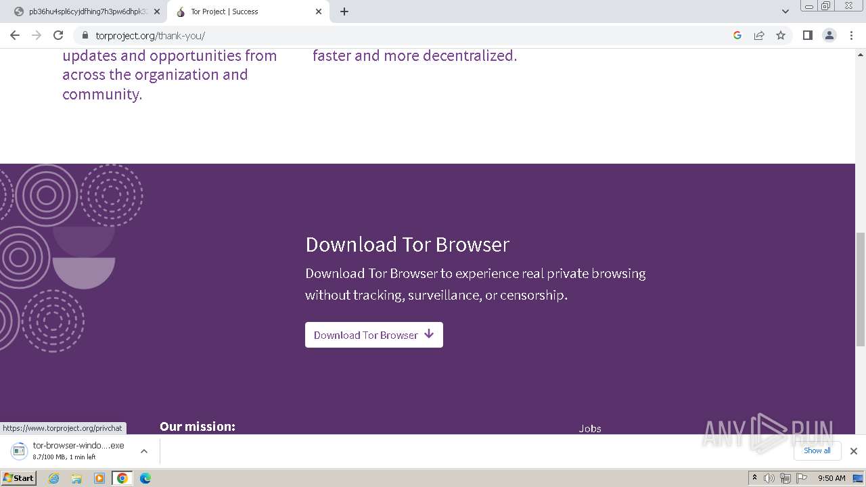Open Chrome profile avatar
866x487 pixels.
pos(829,35)
